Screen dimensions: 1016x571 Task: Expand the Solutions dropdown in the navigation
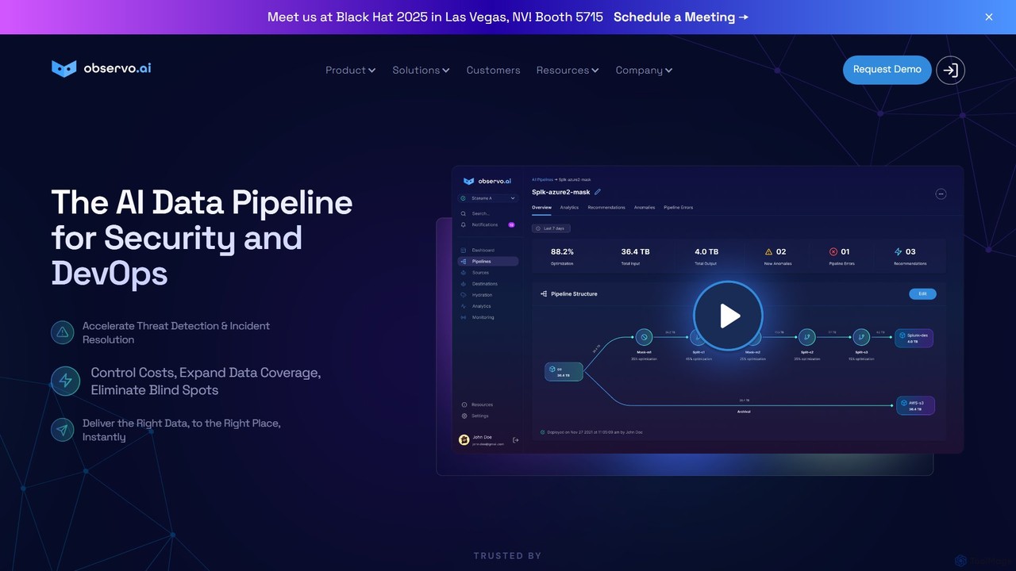click(421, 70)
